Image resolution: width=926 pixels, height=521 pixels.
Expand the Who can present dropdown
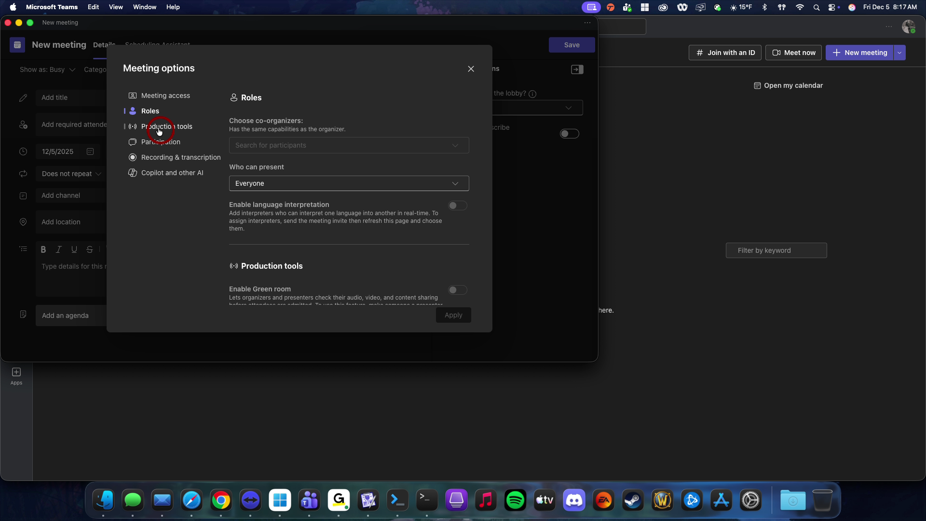[x=349, y=183]
